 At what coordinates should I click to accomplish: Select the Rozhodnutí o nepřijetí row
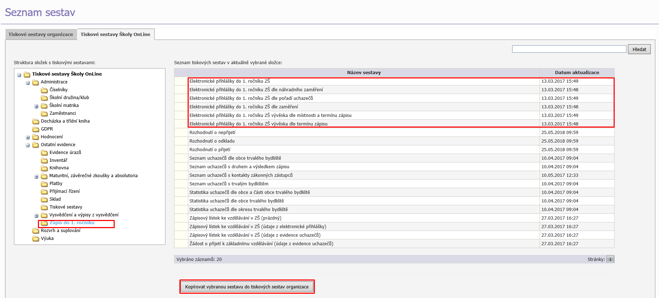click(x=394, y=133)
